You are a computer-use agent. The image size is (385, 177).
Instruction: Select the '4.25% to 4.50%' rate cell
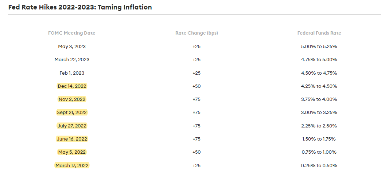pyautogui.click(x=319, y=86)
